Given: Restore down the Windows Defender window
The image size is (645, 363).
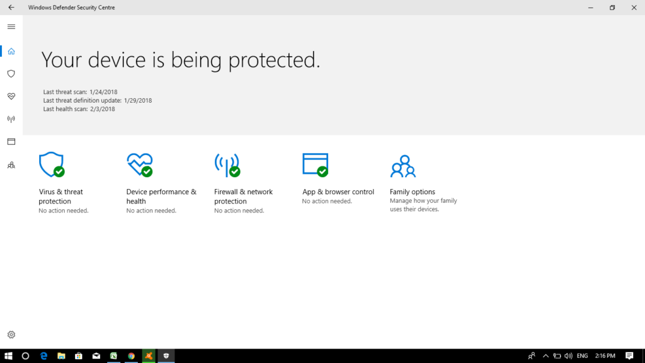Looking at the screenshot, I should coord(612,8).
